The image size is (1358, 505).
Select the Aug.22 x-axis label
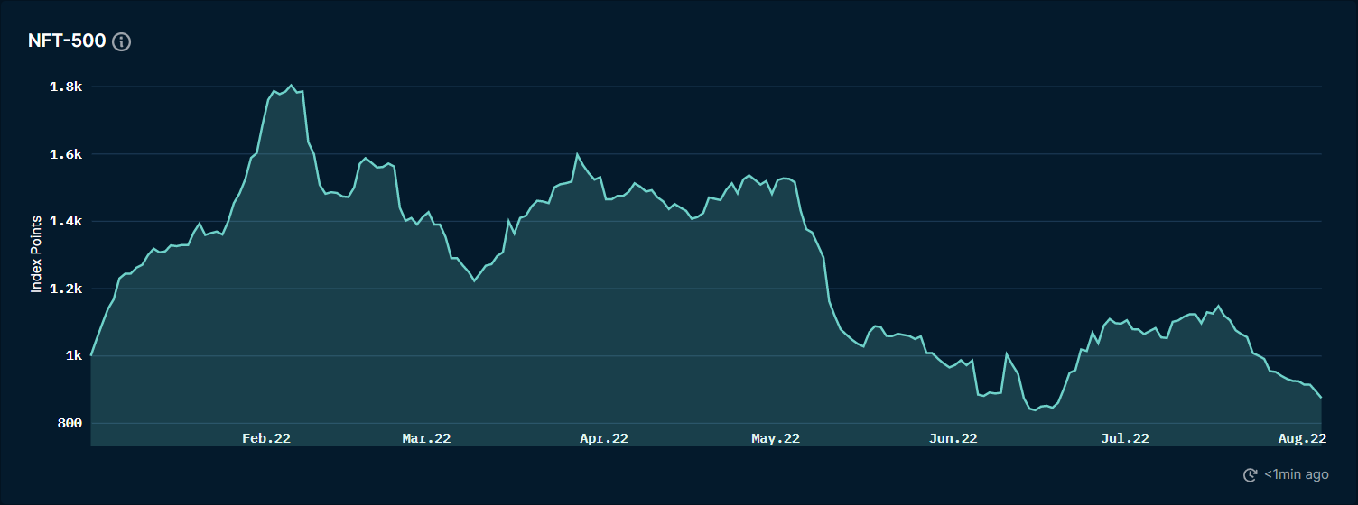(x=1302, y=438)
